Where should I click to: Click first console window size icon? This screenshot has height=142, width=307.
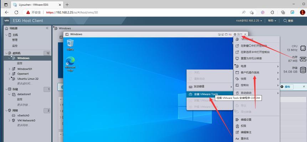219,34
